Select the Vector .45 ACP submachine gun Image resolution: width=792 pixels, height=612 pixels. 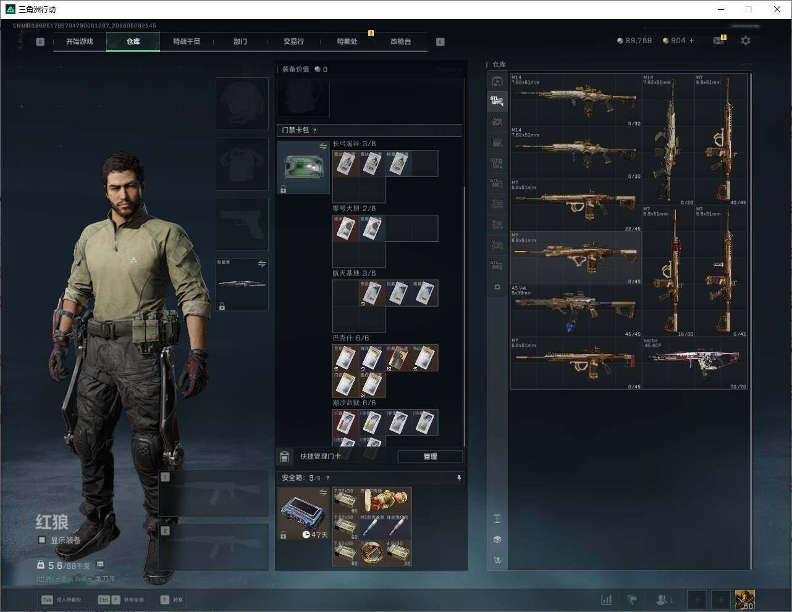[x=694, y=363]
